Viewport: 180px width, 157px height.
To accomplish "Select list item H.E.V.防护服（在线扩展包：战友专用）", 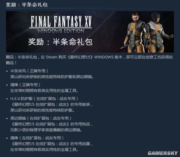I will pos(44,99).
